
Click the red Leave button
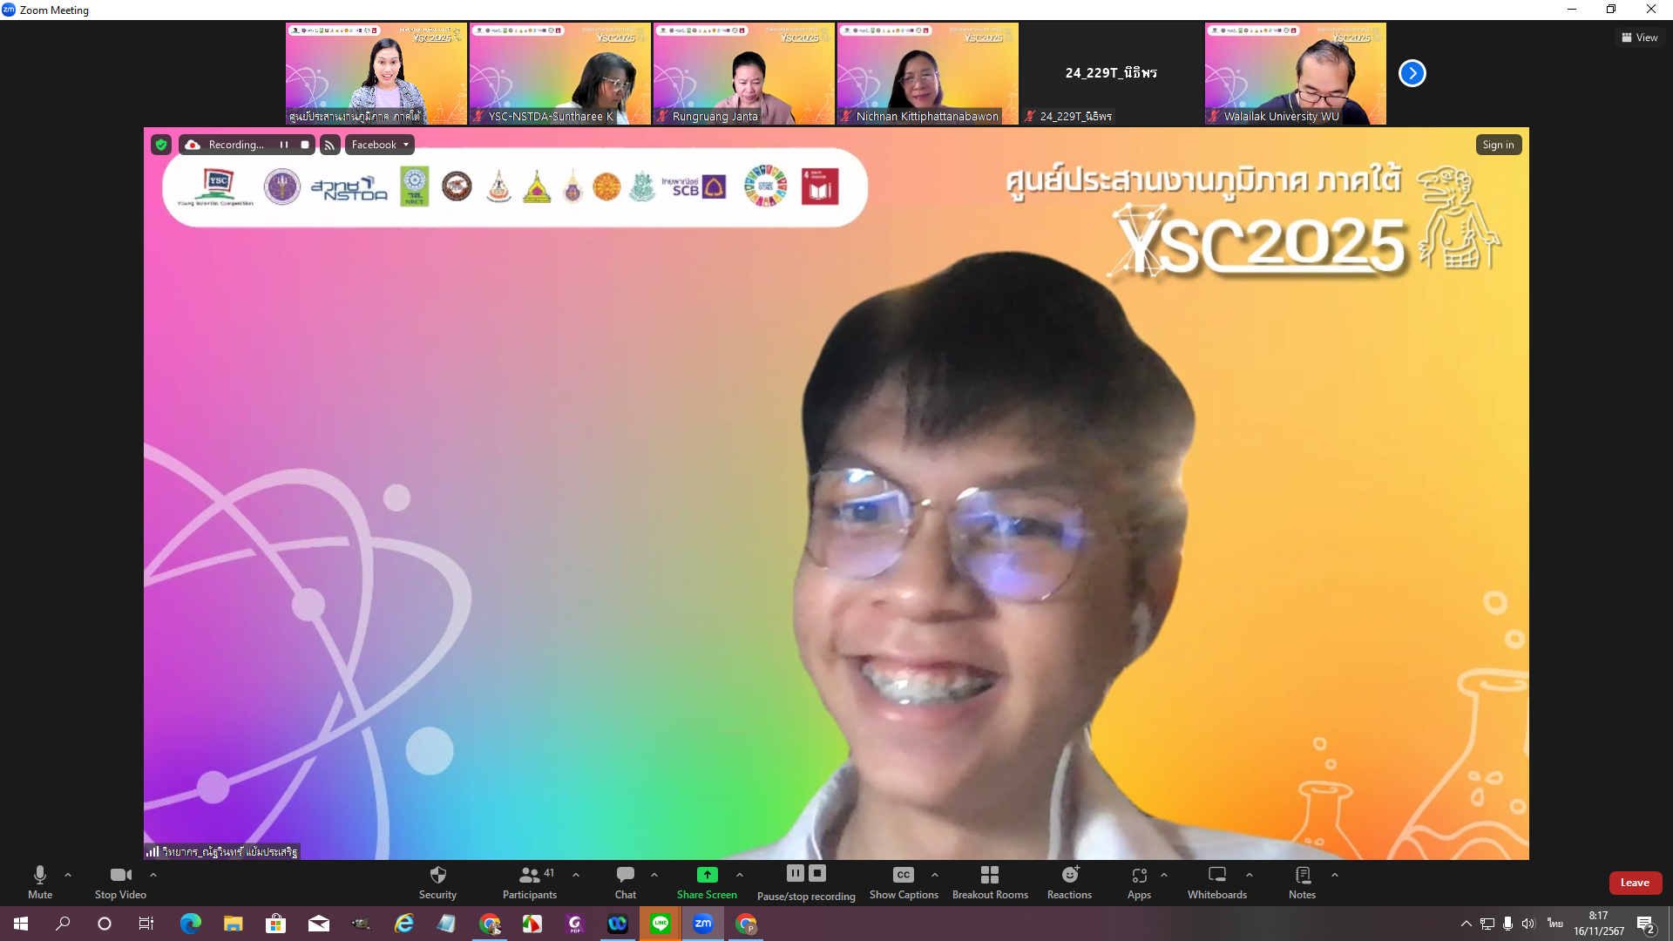1635,883
